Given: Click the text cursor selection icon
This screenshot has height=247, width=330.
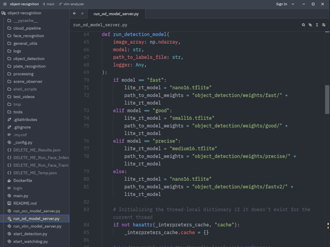Looking at the screenshot, I should (317, 25).
